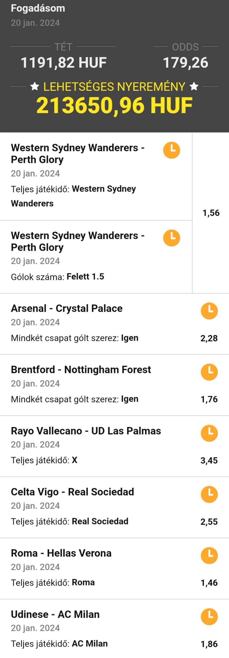This screenshot has height=658, width=229.
Task: Open the Roma - Hellas Verona match title
Action: click(x=61, y=553)
